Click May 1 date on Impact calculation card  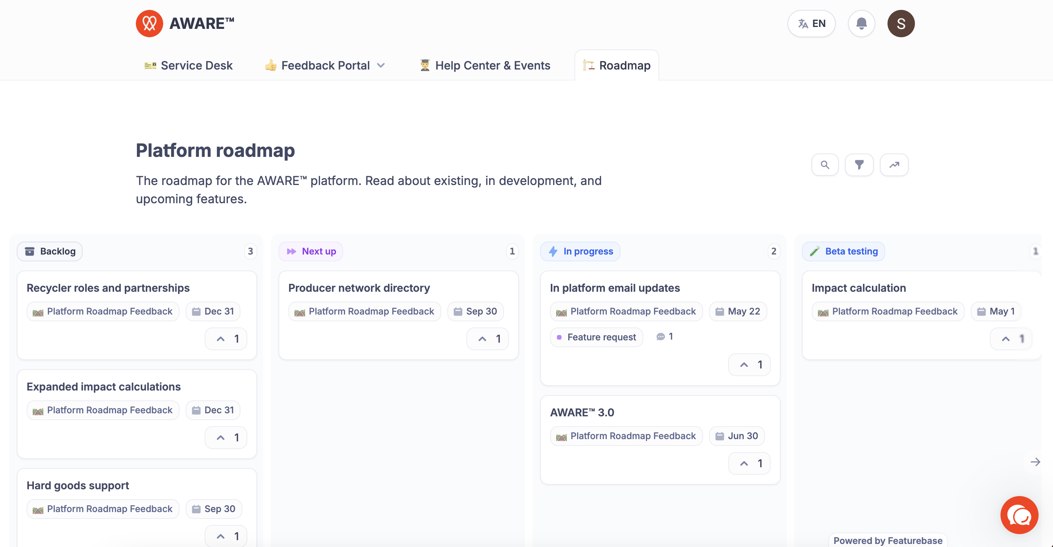996,311
